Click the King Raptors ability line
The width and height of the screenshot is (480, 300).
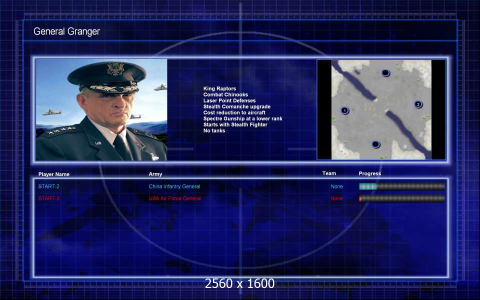(219, 88)
